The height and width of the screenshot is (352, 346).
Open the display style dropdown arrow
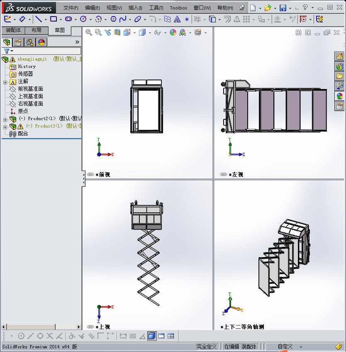(150, 33)
